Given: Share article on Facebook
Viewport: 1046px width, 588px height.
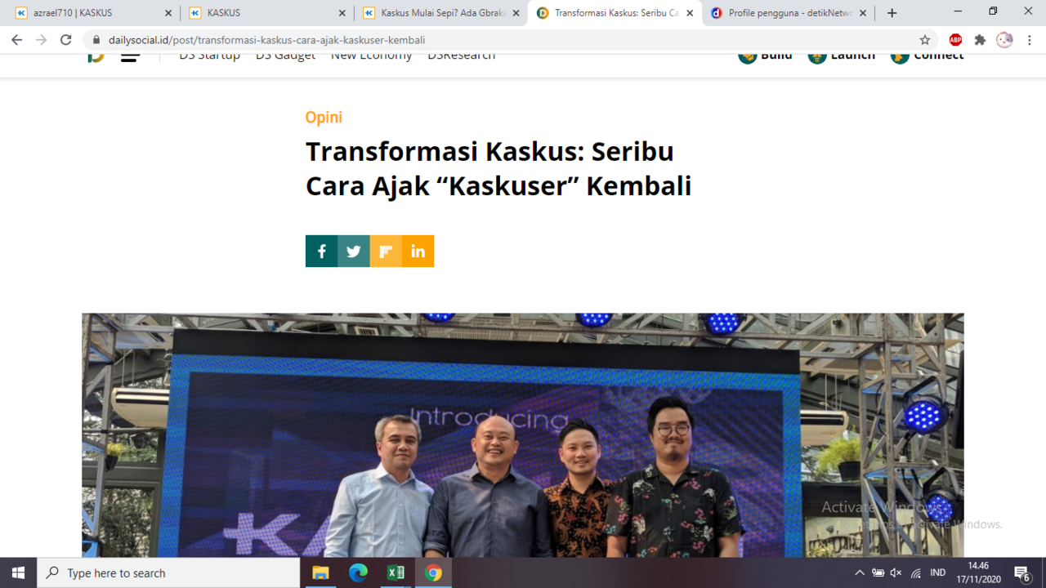Looking at the screenshot, I should click(x=321, y=252).
